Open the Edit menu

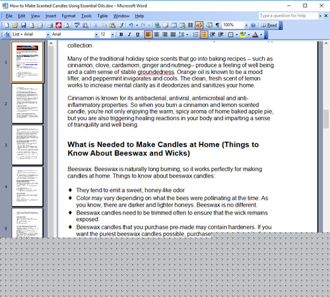coord(22,16)
